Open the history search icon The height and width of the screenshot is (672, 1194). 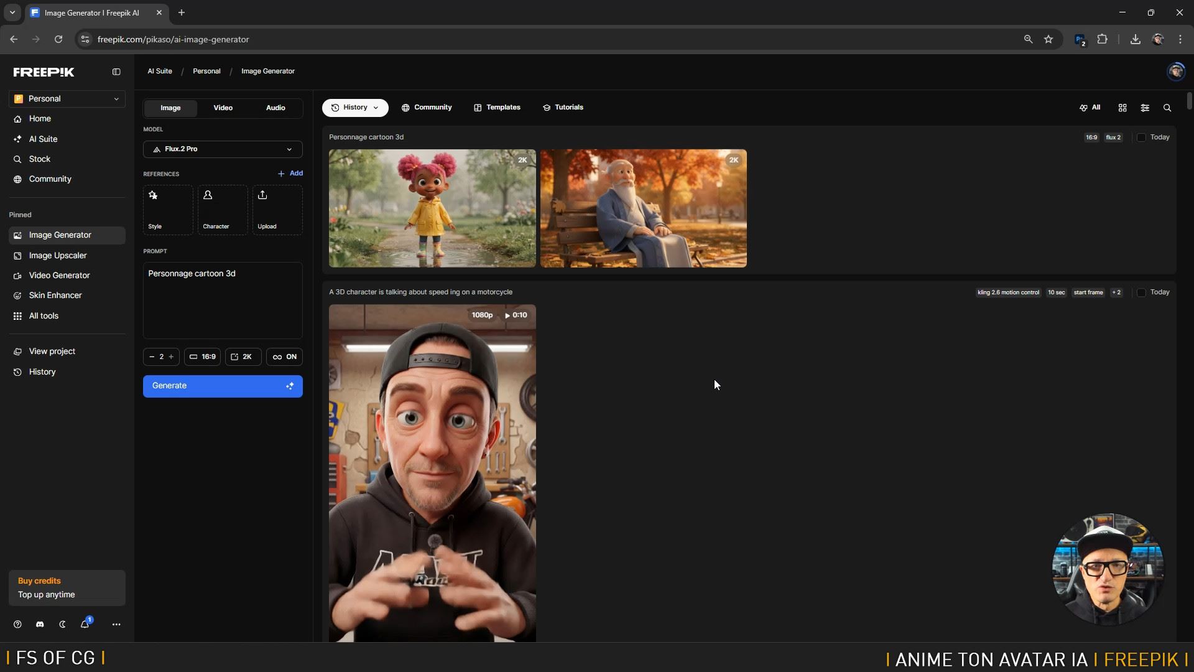(x=1167, y=107)
